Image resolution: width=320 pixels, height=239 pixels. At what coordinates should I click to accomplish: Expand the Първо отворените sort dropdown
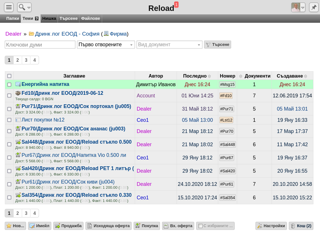point(106,45)
